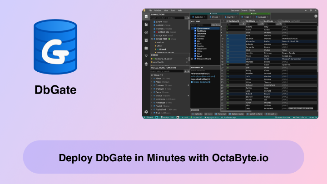
Task: Expand the Album table node
Action: tap(152, 79)
